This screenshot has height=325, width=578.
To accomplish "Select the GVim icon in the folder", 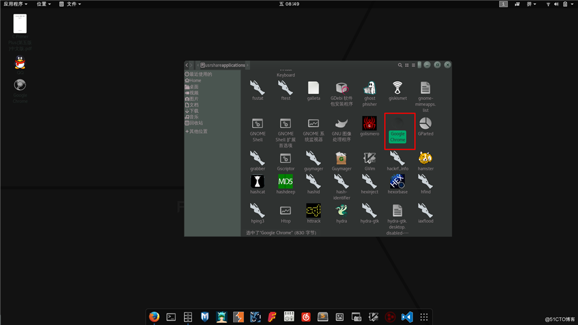I will point(369,158).
